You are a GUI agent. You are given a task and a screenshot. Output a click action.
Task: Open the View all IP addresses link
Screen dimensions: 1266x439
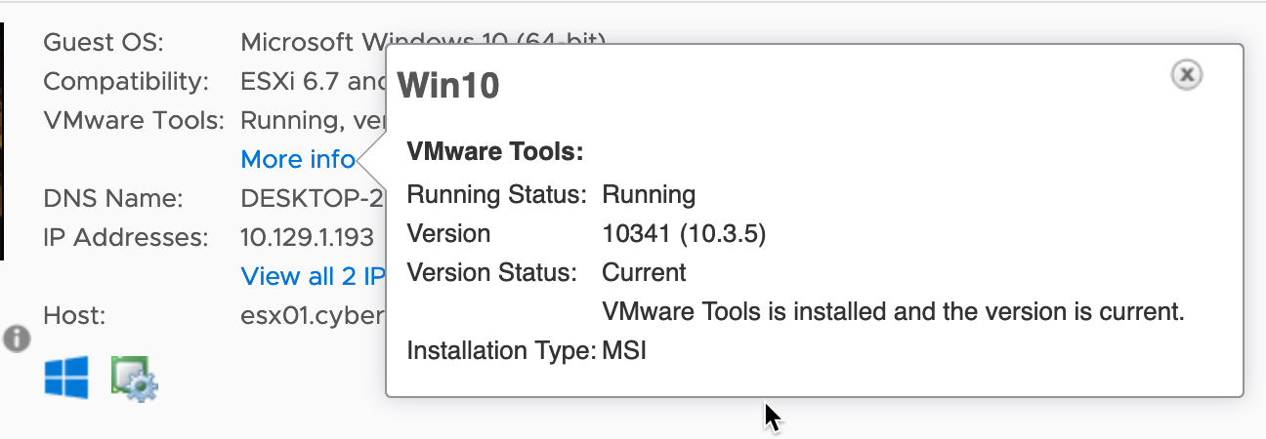click(x=313, y=276)
